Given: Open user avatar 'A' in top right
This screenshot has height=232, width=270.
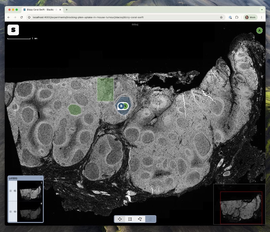Looking at the screenshot, I should pyautogui.click(x=259, y=31).
